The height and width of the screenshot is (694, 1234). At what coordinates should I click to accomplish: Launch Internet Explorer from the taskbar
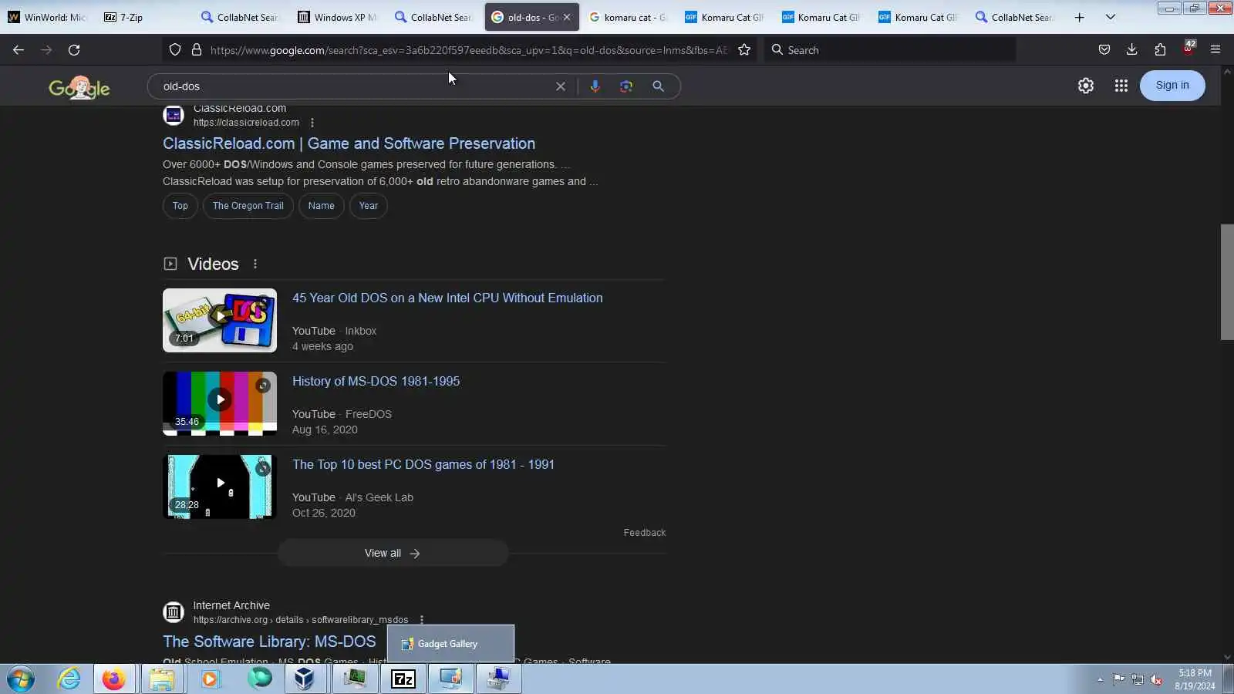point(69,679)
